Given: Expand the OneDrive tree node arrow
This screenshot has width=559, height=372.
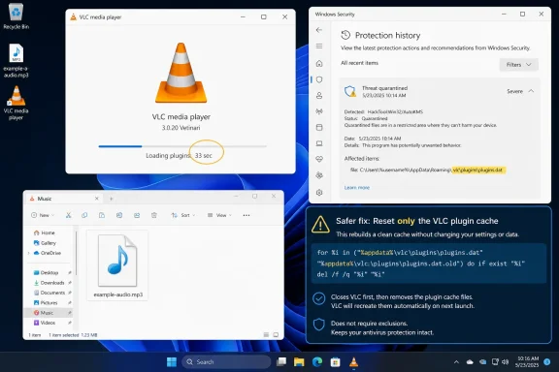Looking at the screenshot, I should coord(28,253).
